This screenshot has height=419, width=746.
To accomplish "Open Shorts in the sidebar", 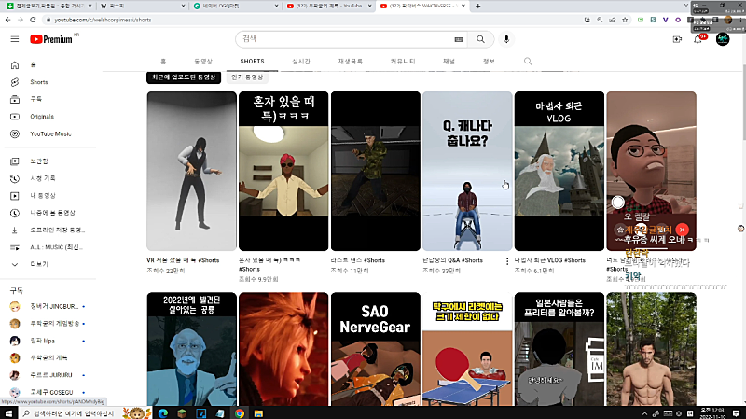I will coord(38,81).
